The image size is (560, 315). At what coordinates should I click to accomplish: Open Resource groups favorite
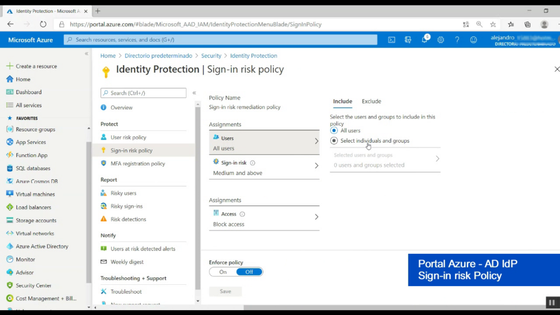pyautogui.click(x=31, y=129)
